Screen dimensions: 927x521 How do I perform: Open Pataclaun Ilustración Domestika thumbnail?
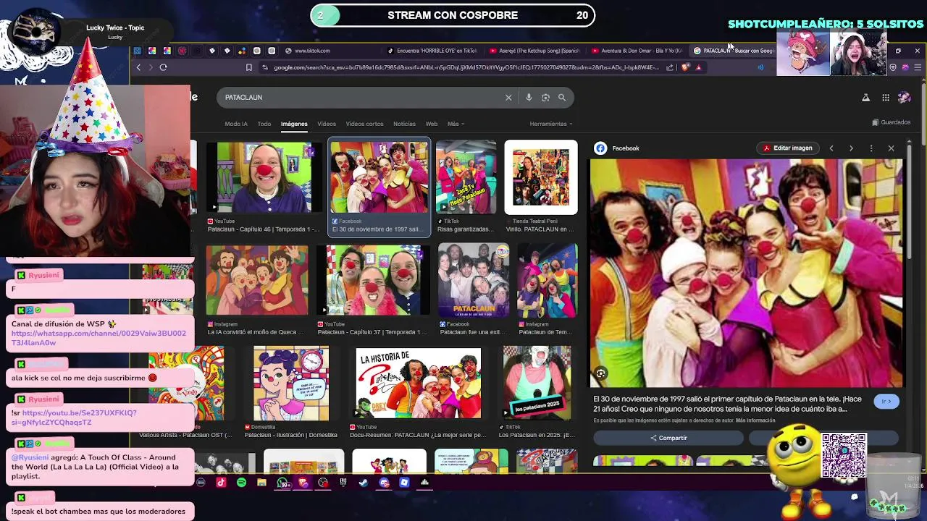tap(291, 384)
